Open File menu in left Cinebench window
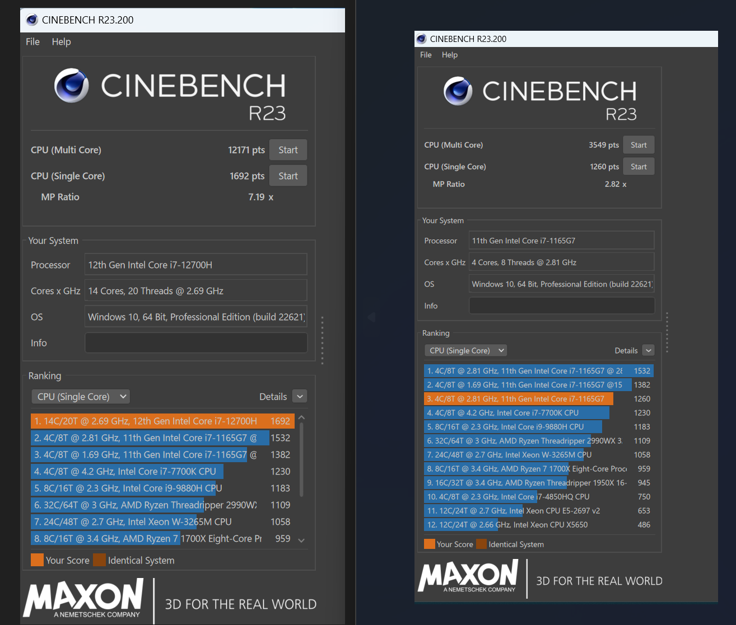 (32, 41)
